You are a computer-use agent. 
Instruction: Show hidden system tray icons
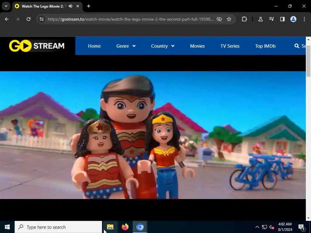tap(257, 227)
